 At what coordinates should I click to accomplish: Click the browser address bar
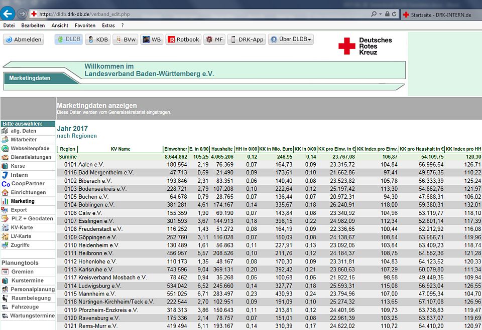(201, 14)
